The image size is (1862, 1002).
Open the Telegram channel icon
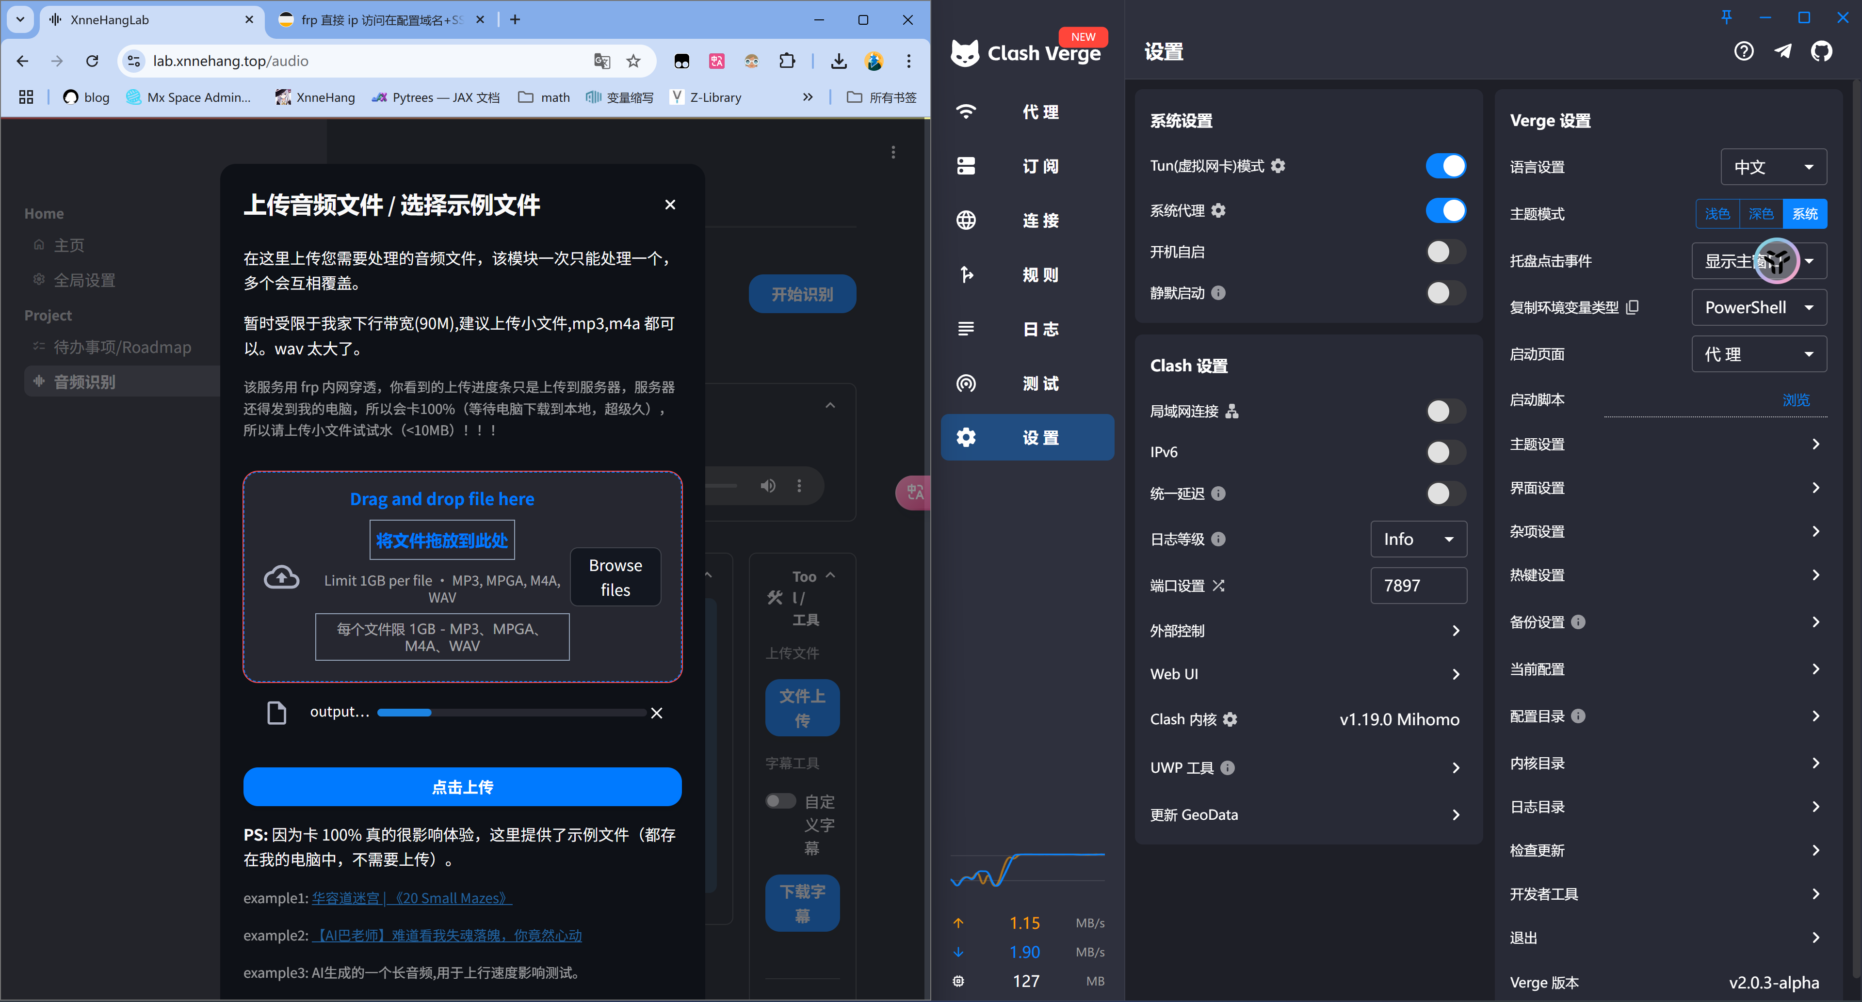point(1783,51)
